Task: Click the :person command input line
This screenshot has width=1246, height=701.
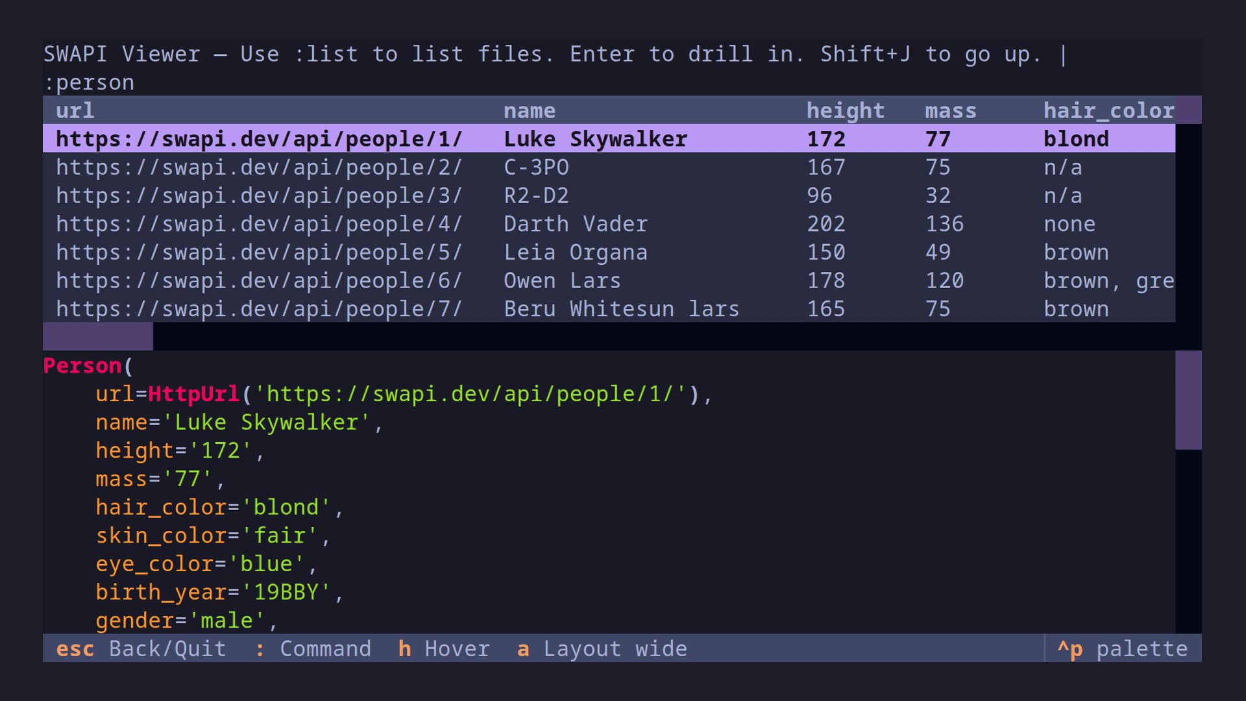Action: [x=622, y=82]
